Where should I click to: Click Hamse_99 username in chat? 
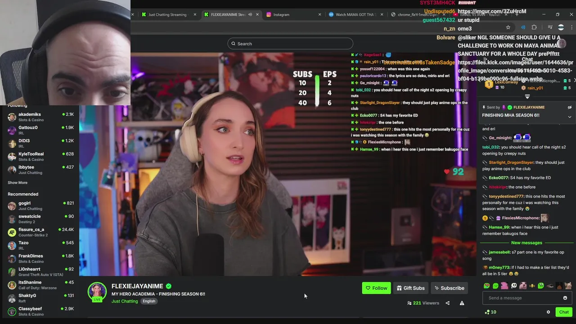point(499,227)
